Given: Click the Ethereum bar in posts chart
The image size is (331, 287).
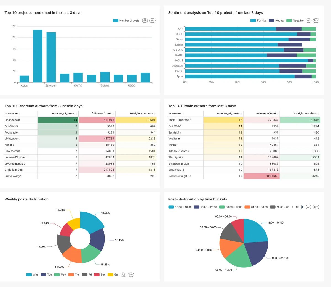Looking at the screenshot, I should click(51, 57).
